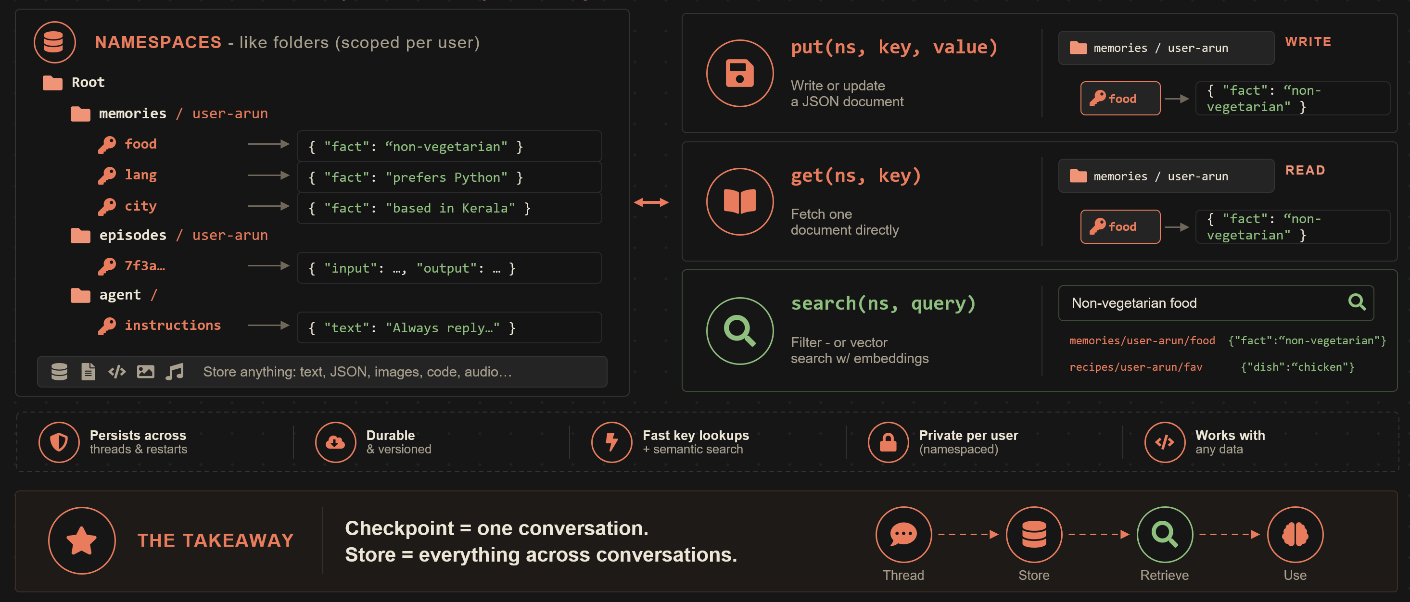Click the Namespaces database icon

tap(54, 42)
